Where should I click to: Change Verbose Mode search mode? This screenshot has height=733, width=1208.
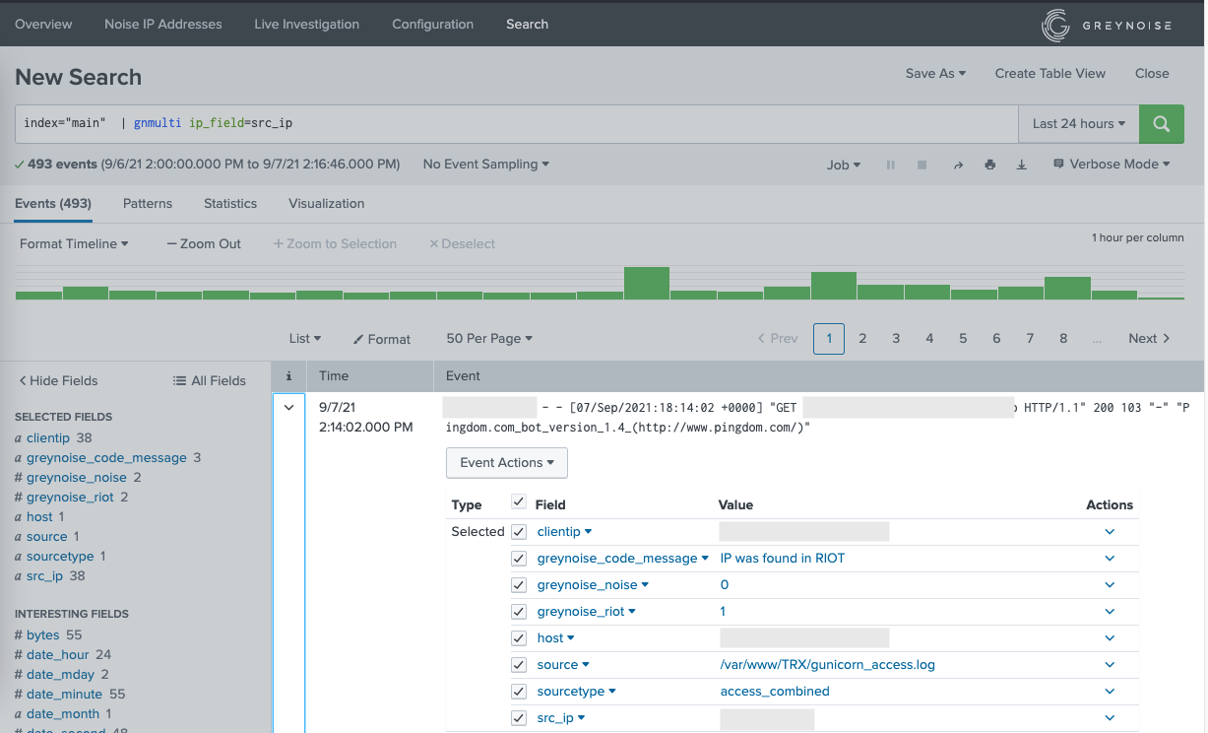click(1112, 165)
